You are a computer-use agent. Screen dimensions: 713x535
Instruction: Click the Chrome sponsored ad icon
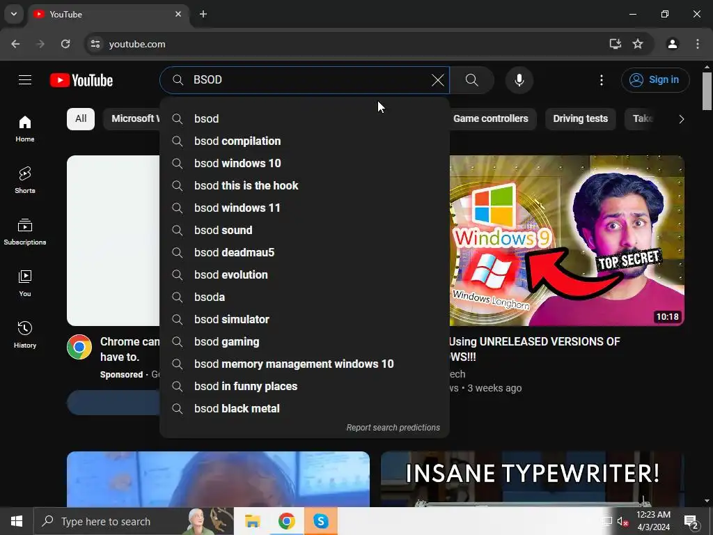(x=79, y=347)
